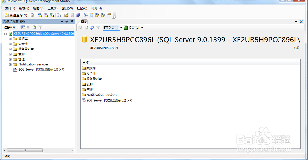Refresh the Summary page

pyautogui.click(x=86, y=28)
